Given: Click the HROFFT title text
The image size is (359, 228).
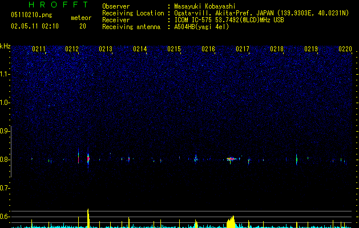Looking at the screenshot, I should pos(58,5).
